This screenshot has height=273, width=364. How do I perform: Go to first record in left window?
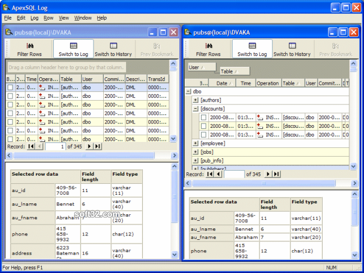point(31,146)
